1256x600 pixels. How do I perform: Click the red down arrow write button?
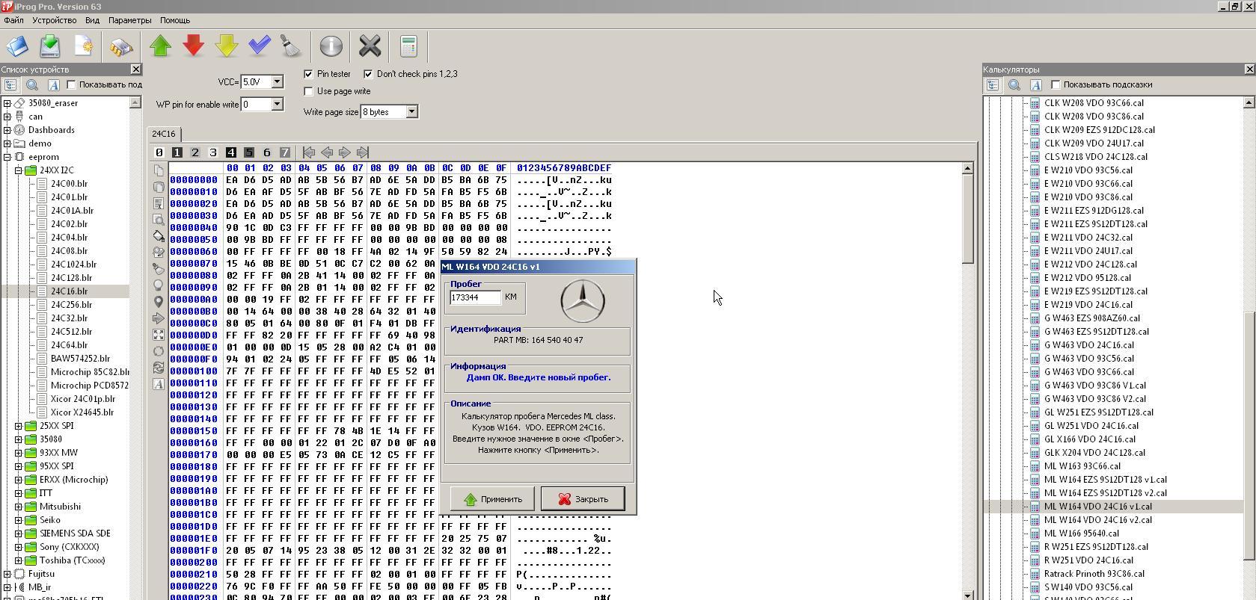(x=194, y=46)
